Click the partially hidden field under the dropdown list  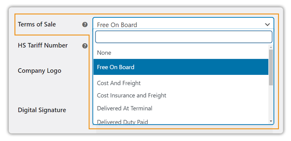(184, 129)
